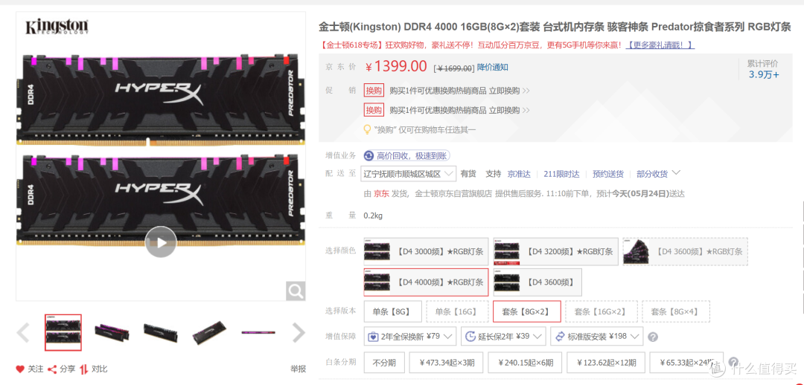This screenshot has width=804, height=385.
Task: Expand the 部分收货 chevron
Action: [676, 172]
